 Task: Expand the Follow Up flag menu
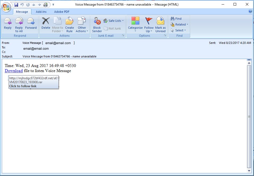pyautogui.click(x=149, y=25)
